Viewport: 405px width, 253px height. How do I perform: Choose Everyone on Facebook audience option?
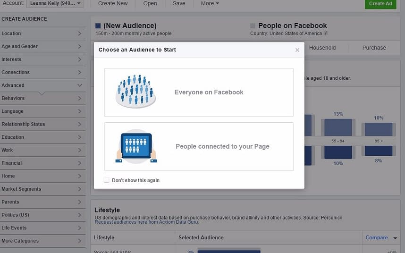click(x=199, y=93)
